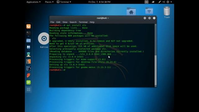Launch Faraday IDE from the dock
This screenshot has height=112, width=199.
pyautogui.click(x=28, y=75)
